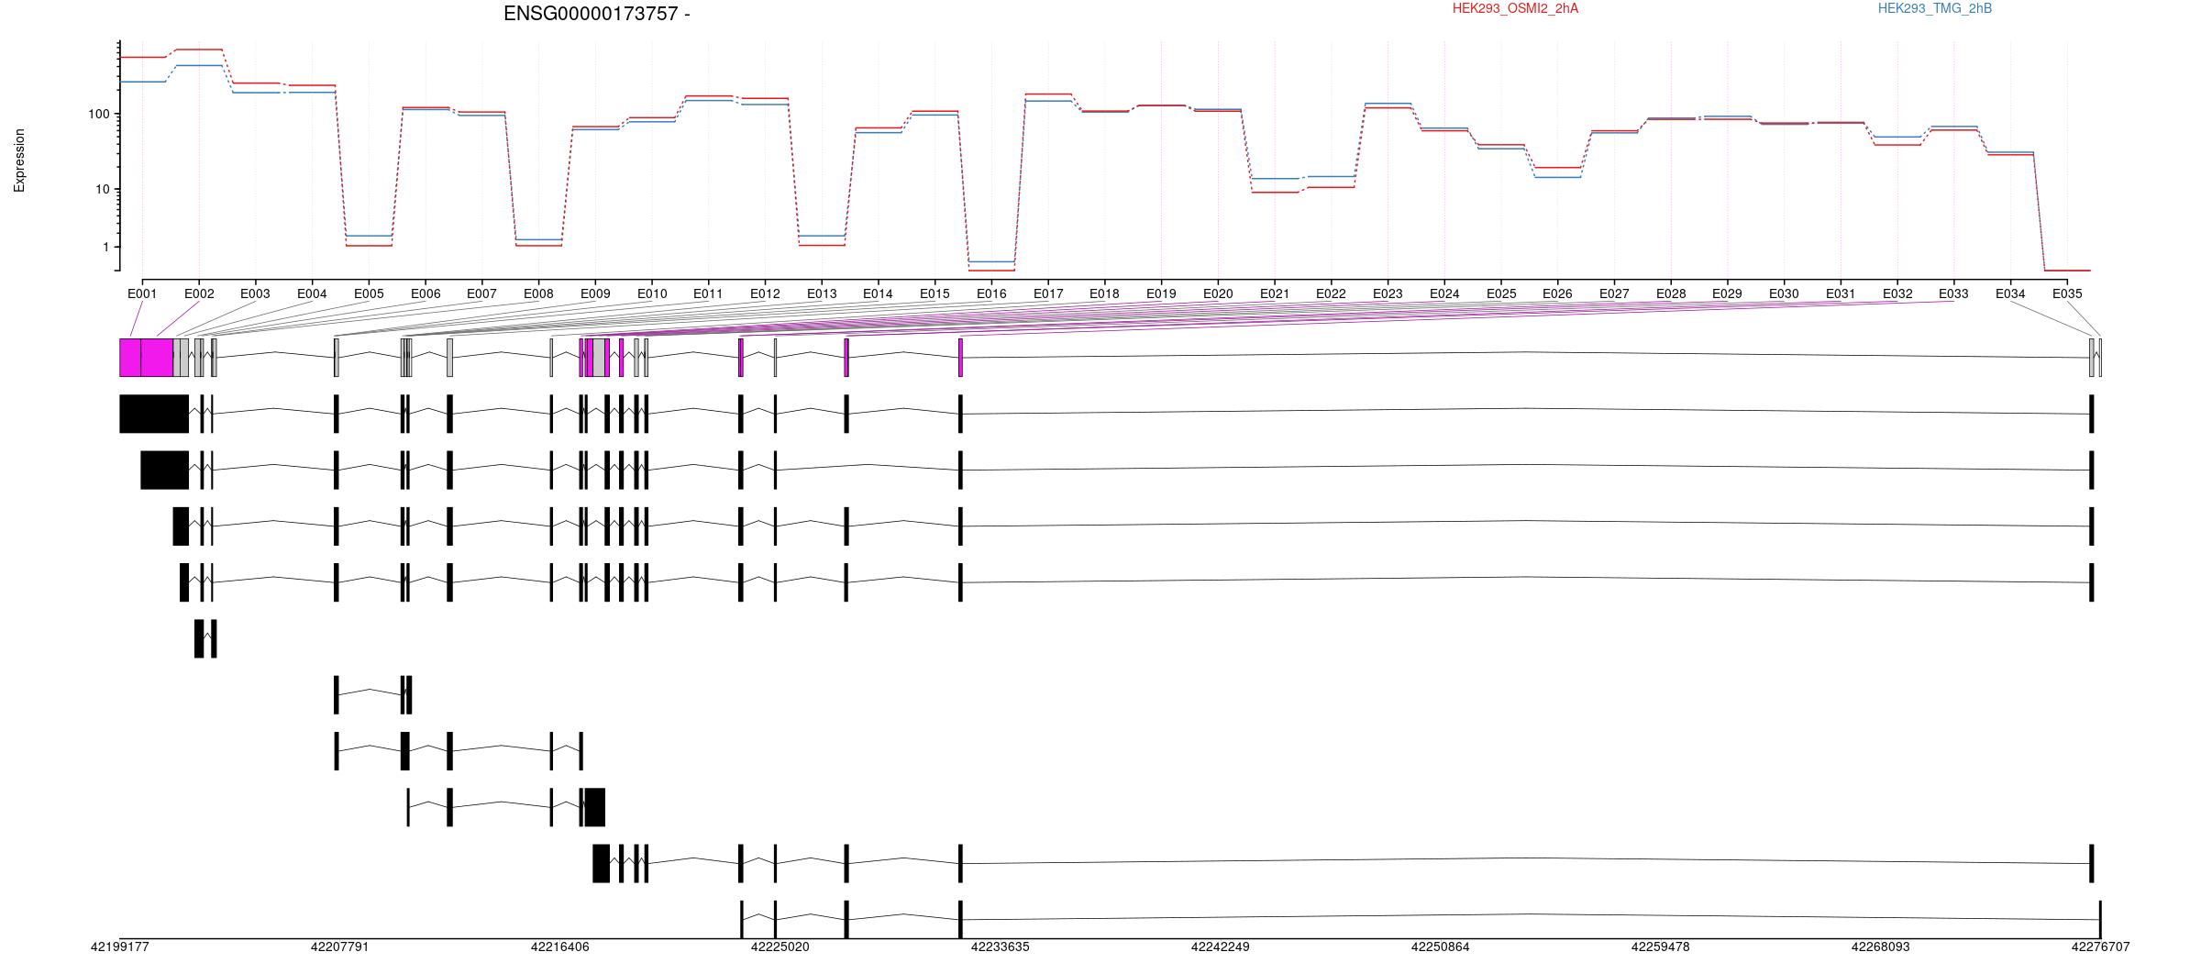Select exon label E008

click(538, 293)
